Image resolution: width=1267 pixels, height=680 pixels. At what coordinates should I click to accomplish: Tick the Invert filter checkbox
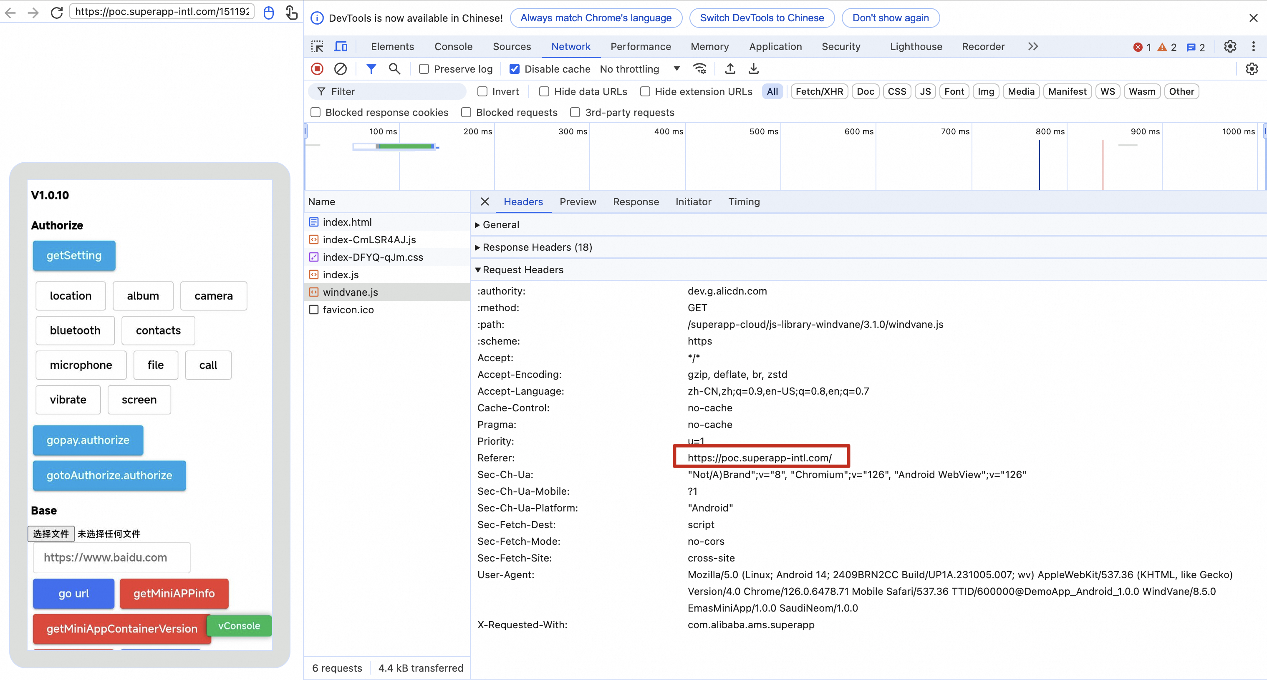tap(482, 91)
